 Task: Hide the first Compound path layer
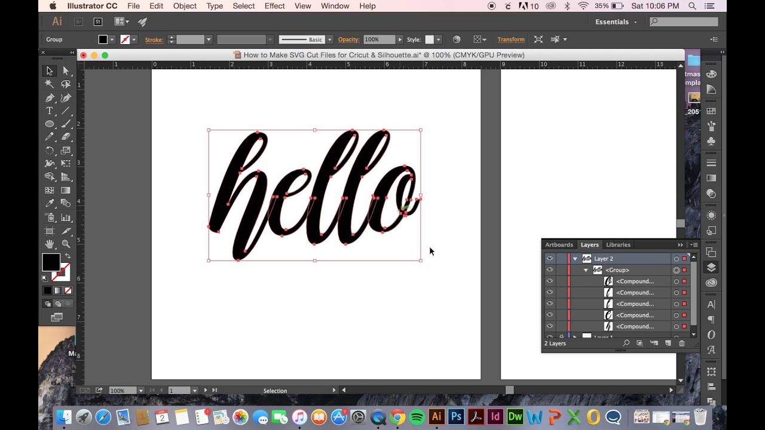click(550, 281)
